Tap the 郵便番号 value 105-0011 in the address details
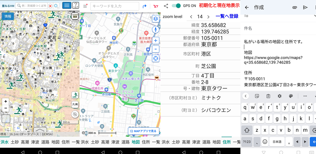 pos(212,38)
